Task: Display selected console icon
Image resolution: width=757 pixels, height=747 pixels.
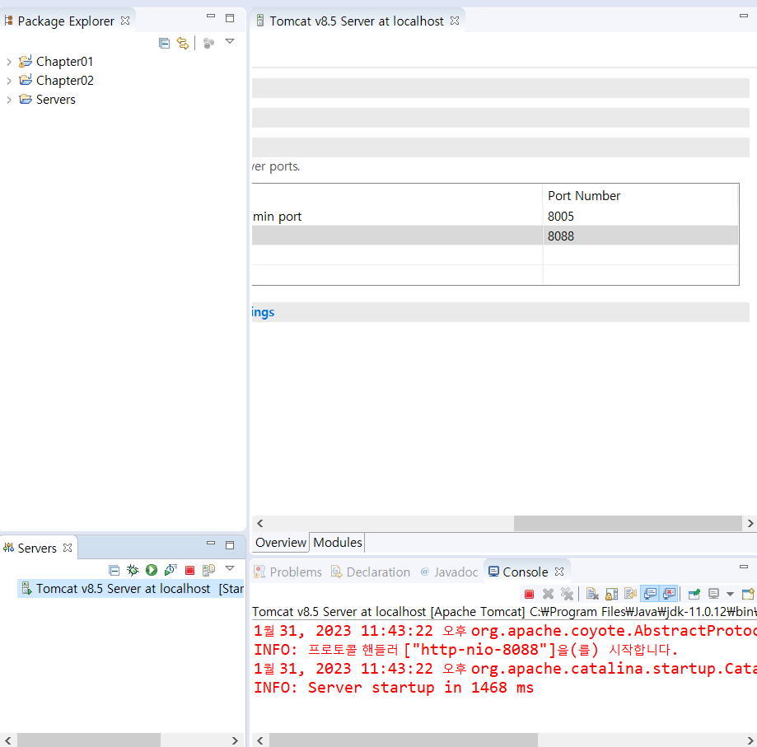Action: [713, 594]
